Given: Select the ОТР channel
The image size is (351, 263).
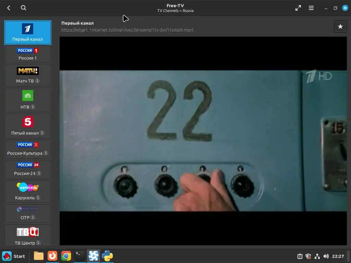Looking at the screenshot, I should (27, 214).
